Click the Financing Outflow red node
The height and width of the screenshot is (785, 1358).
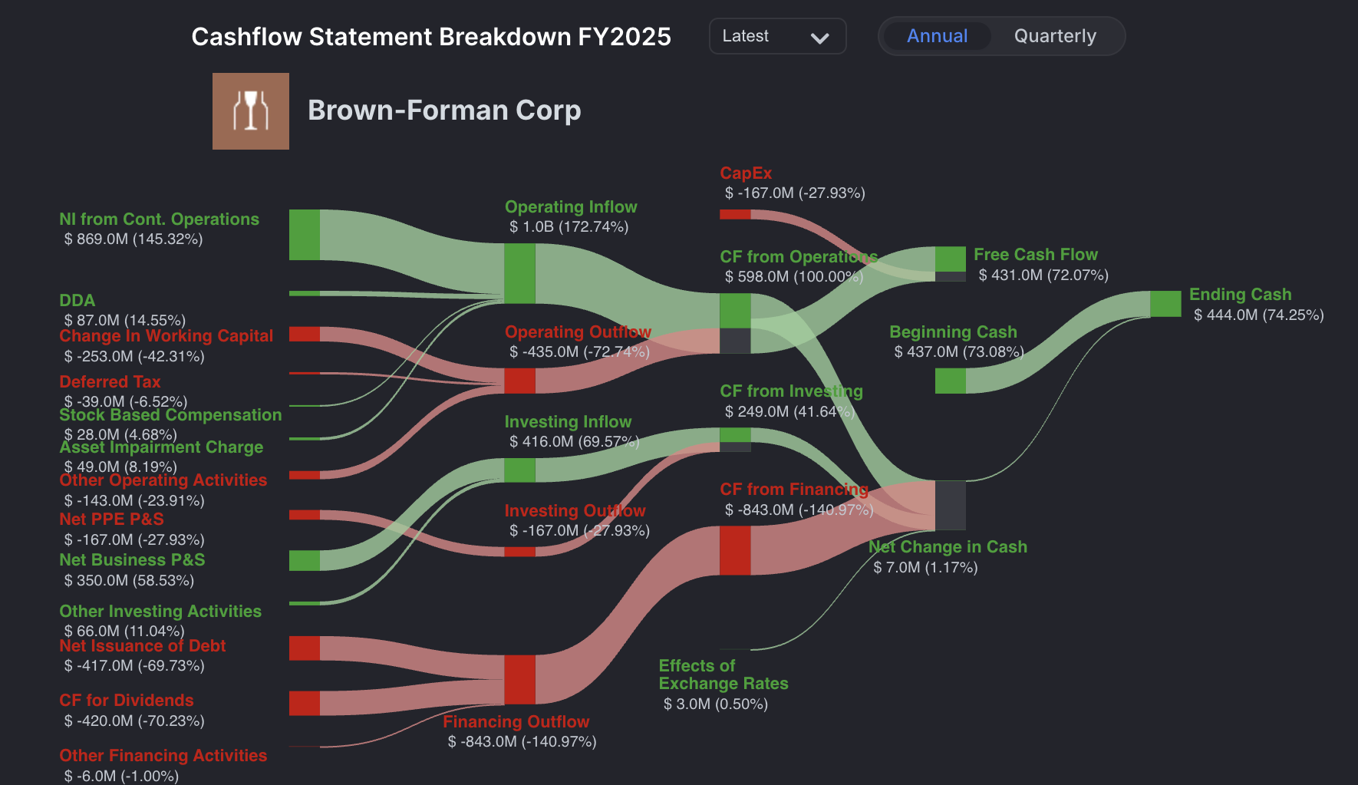[519, 679]
